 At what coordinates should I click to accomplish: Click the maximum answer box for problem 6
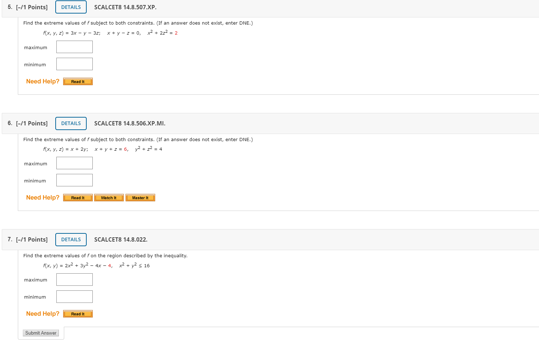[x=74, y=163]
